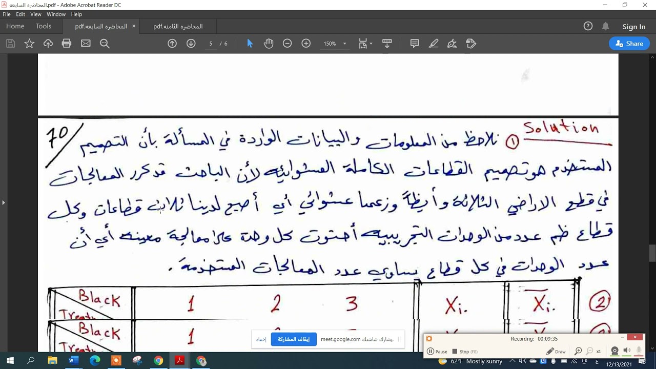This screenshot has width=656, height=369.
Task: Stop the screen recording
Action: click(465, 352)
